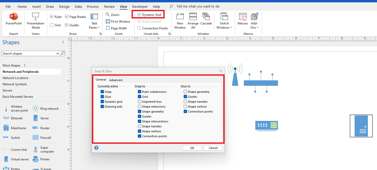
Task: Click the PowerPoint export icon
Action: (14, 17)
